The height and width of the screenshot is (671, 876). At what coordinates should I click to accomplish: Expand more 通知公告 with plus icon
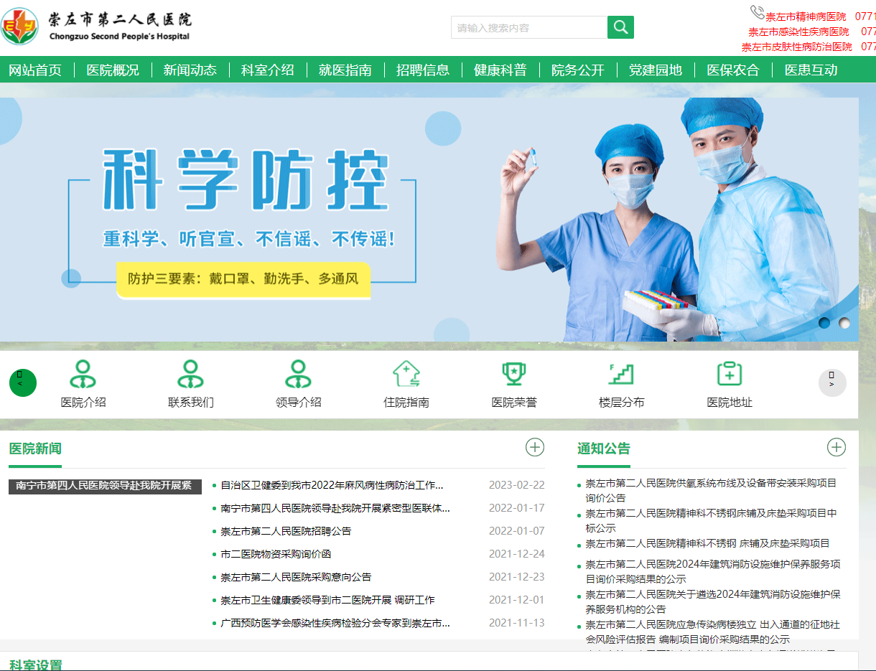(x=837, y=448)
